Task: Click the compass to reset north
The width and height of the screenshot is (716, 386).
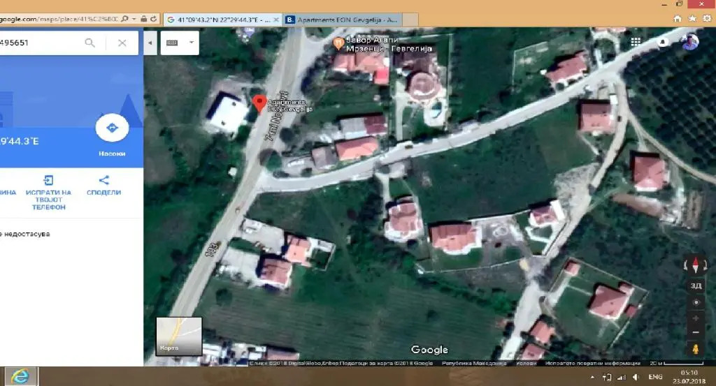Action: coord(695,265)
